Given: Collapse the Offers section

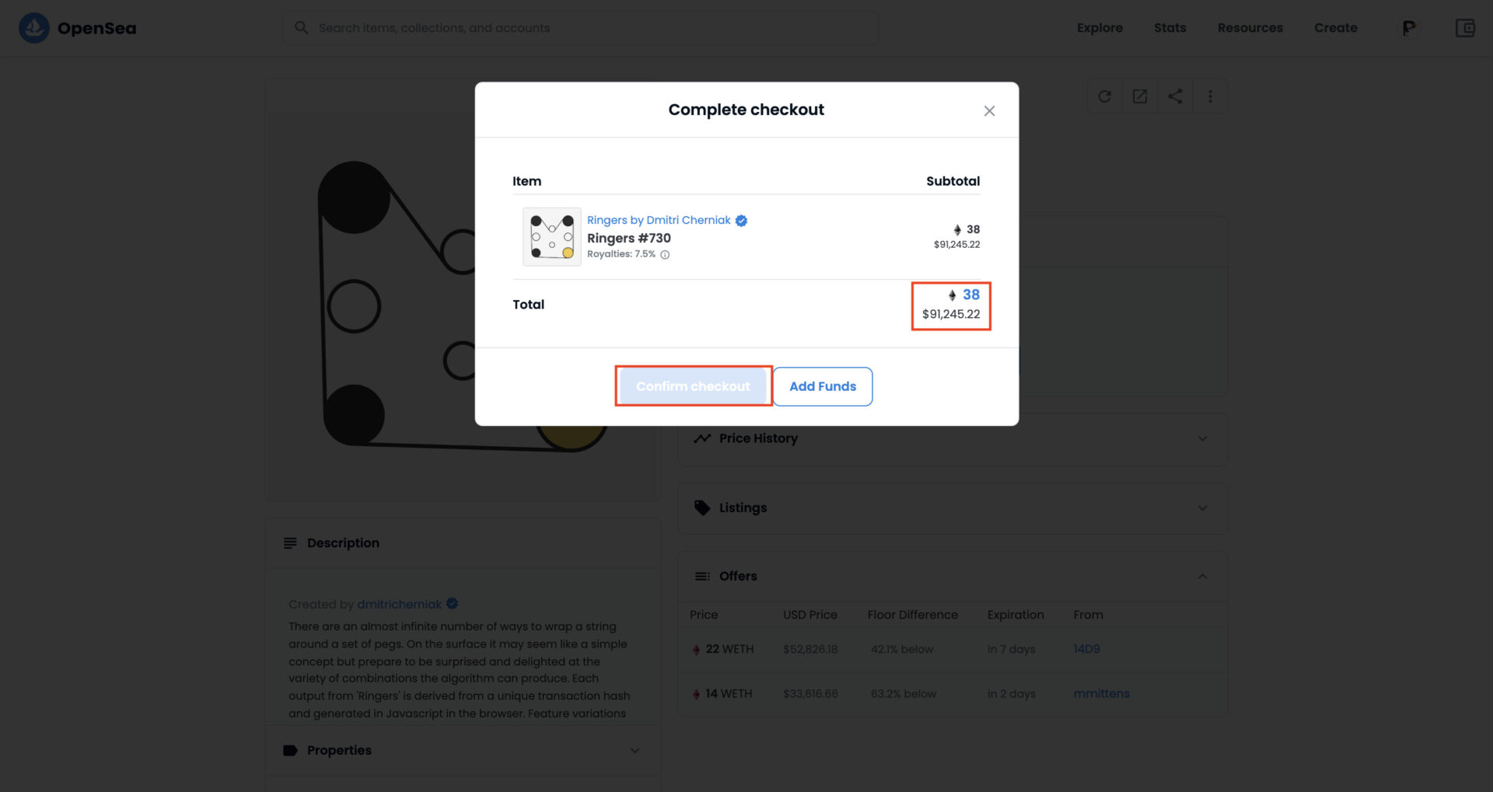Looking at the screenshot, I should coord(1202,576).
